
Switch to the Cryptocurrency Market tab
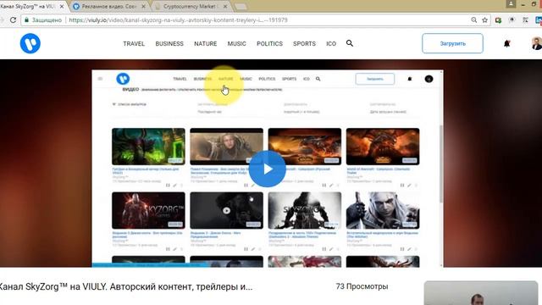tap(190, 7)
